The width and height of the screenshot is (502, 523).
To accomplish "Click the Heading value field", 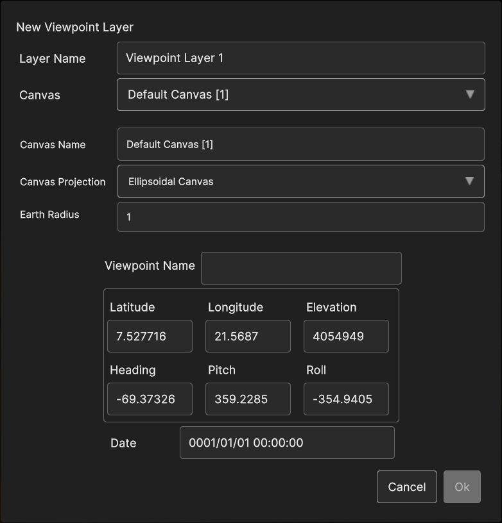I will click(150, 399).
